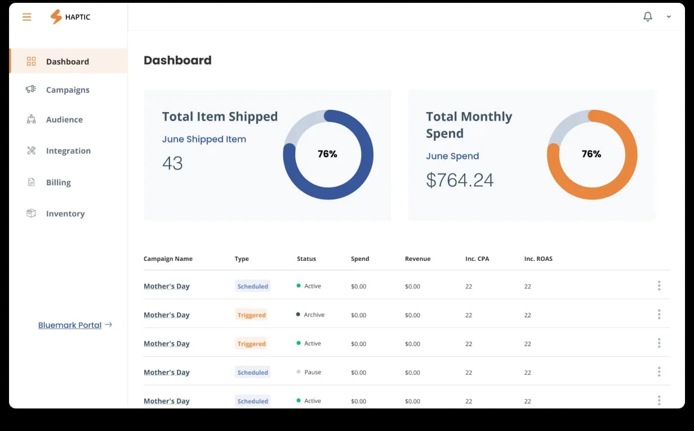Click the Haptic lightning logo
The height and width of the screenshot is (431, 694).
point(56,17)
